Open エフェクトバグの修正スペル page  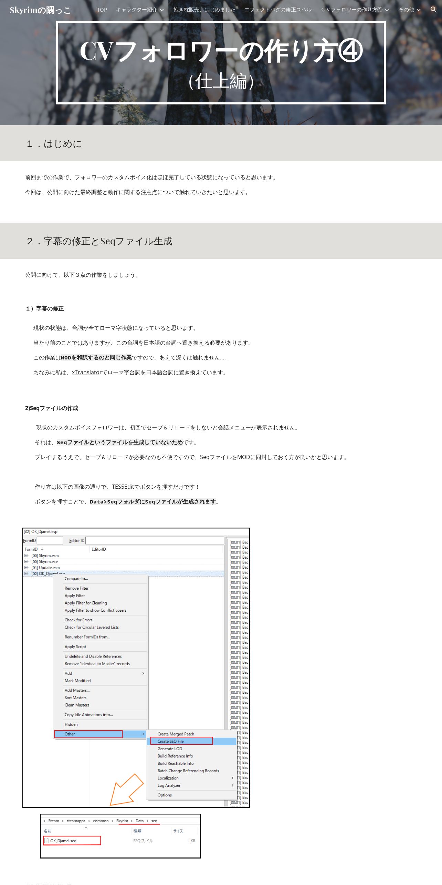point(278,10)
